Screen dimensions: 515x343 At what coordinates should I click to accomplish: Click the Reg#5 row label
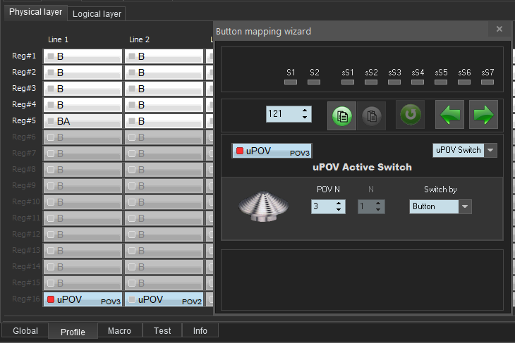[24, 120]
